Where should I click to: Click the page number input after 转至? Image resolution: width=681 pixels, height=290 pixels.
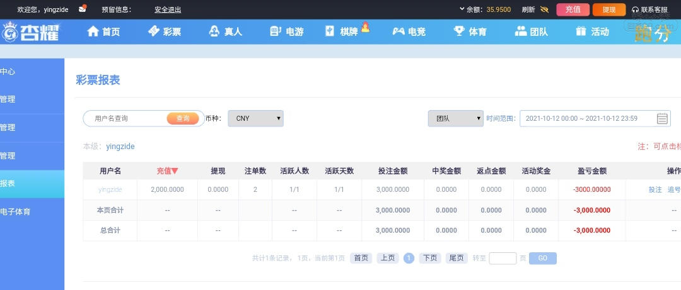pyautogui.click(x=503, y=259)
